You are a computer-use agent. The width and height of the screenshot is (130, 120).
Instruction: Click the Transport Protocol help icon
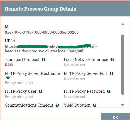coord(43,60)
